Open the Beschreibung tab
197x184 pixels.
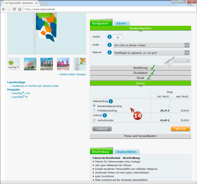click(x=101, y=151)
